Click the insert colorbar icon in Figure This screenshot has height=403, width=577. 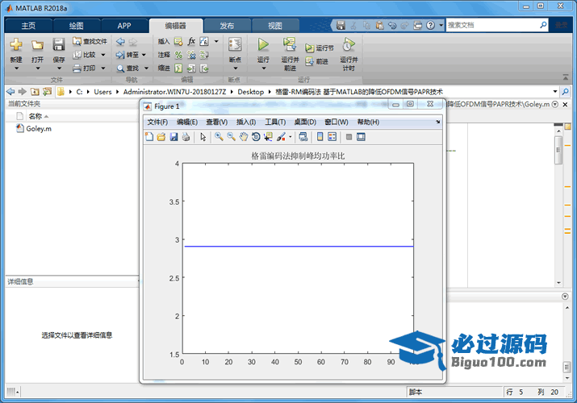point(320,137)
